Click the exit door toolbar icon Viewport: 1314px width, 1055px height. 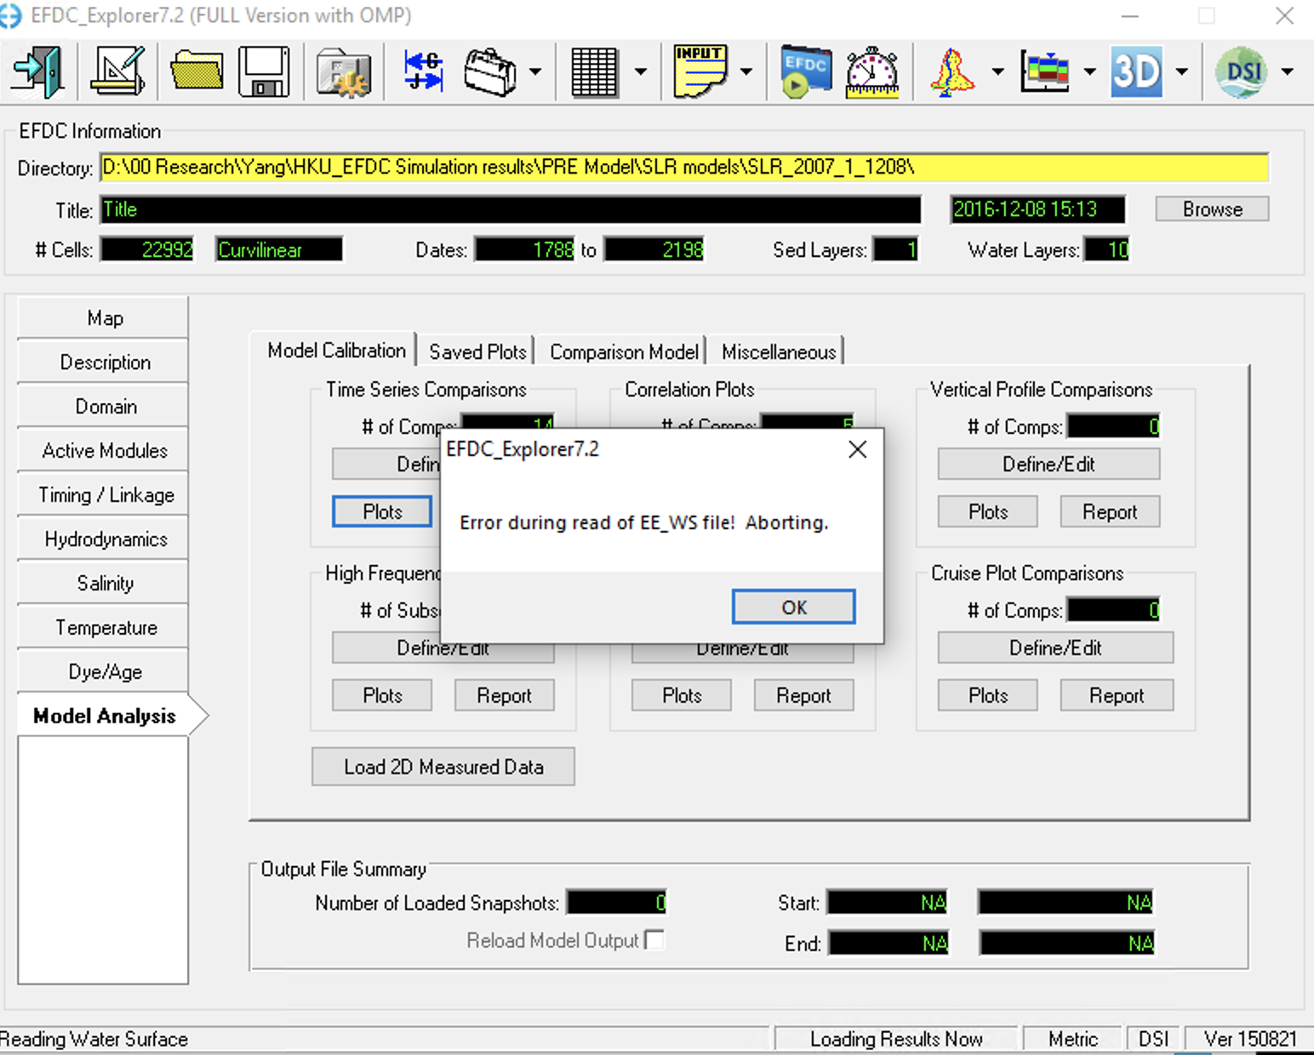(37, 71)
